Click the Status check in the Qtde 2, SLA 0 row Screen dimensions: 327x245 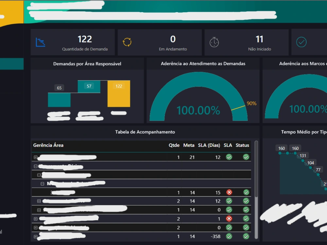[246, 227]
